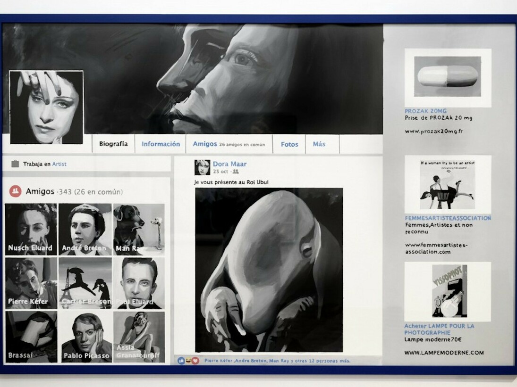Click the text Lampe moderne 70€
The height and width of the screenshot is (387, 517).
pos(432,339)
